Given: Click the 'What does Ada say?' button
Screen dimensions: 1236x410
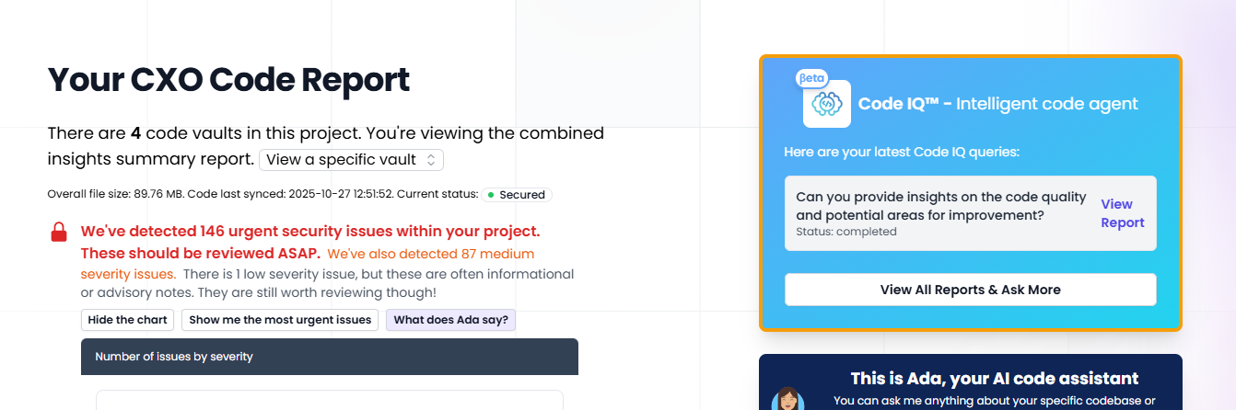Looking at the screenshot, I should click(451, 320).
